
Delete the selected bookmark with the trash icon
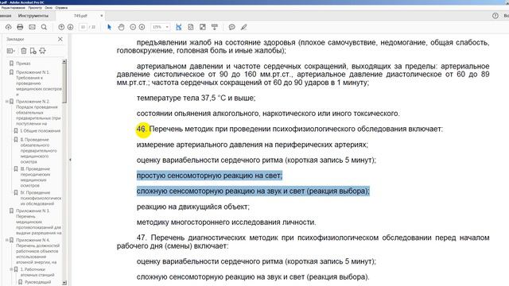[x=24, y=51]
